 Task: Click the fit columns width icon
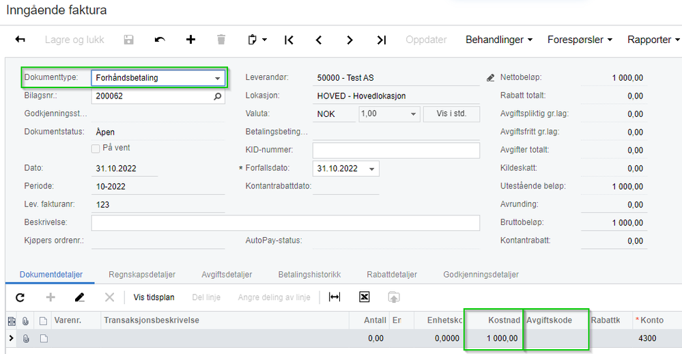pyautogui.click(x=335, y=297)
